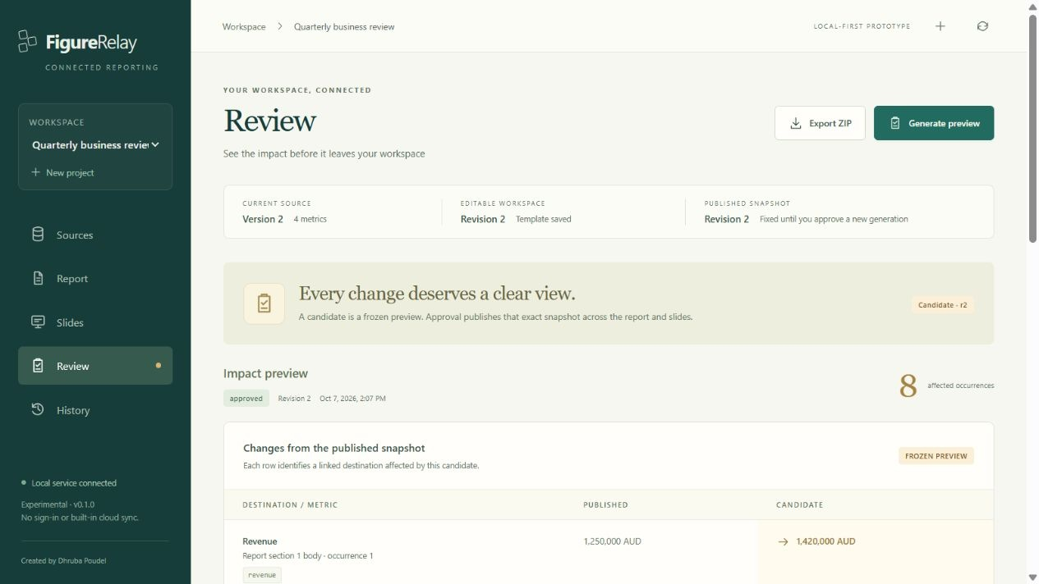Click the Revision 2 label beside approved tag
The width and height of the screenshot is (1039, 584).
(294, 399)
